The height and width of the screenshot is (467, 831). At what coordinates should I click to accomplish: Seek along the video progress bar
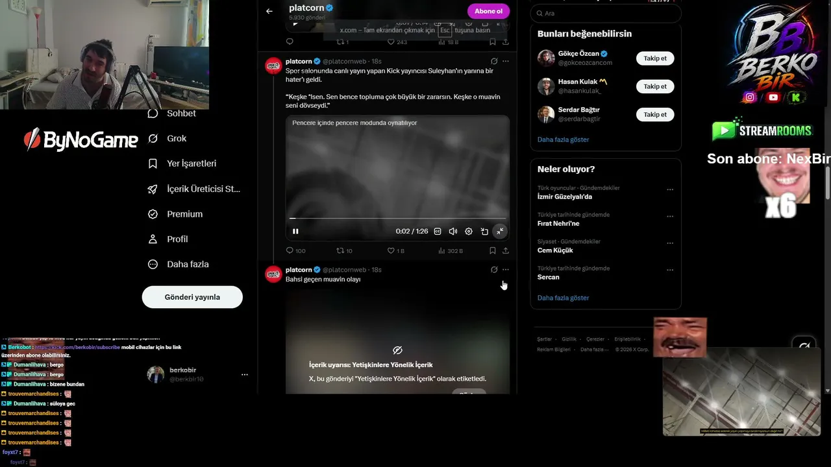[x=397, y=219]
